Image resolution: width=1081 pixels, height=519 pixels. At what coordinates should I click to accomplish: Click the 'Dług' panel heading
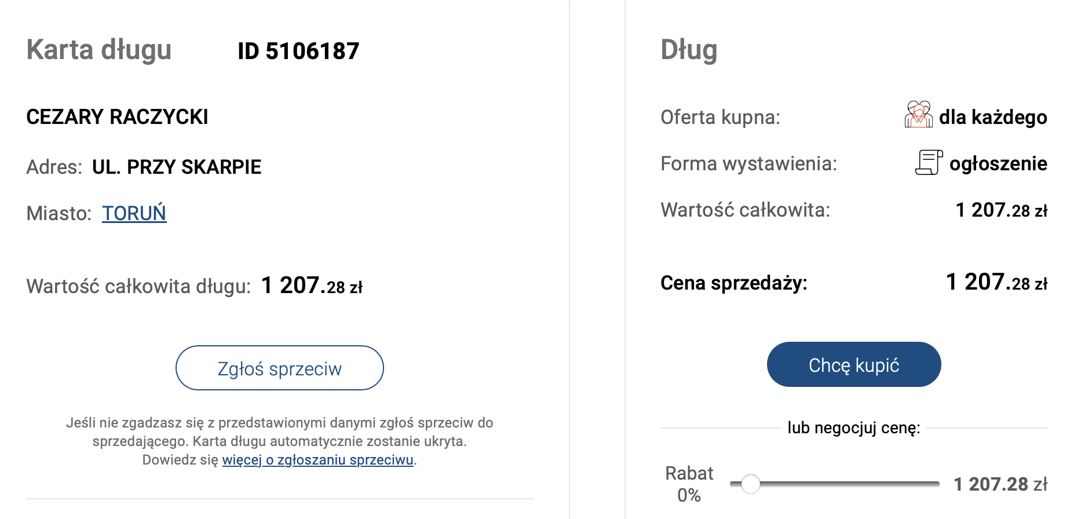(689, 50)
